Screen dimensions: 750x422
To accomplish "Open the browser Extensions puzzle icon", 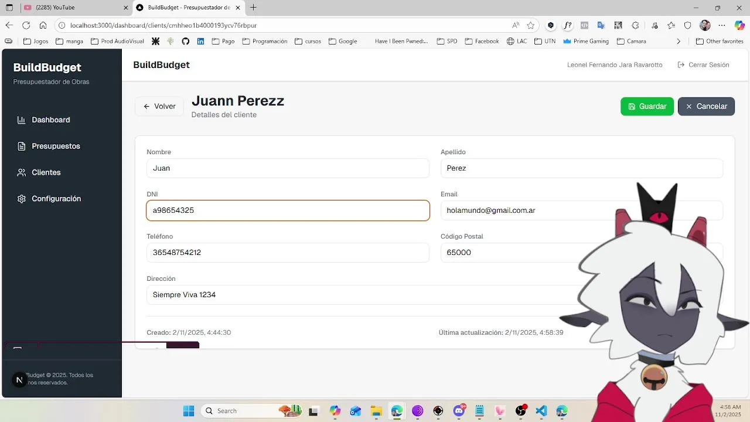I will click(x=635, y=25).
